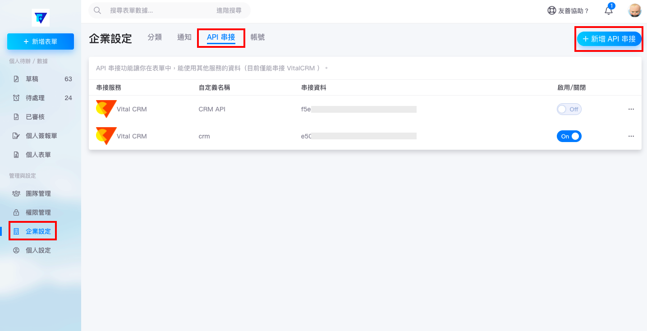Click the 新增表單 button
647x331 pixels.
tap(41, 41)
